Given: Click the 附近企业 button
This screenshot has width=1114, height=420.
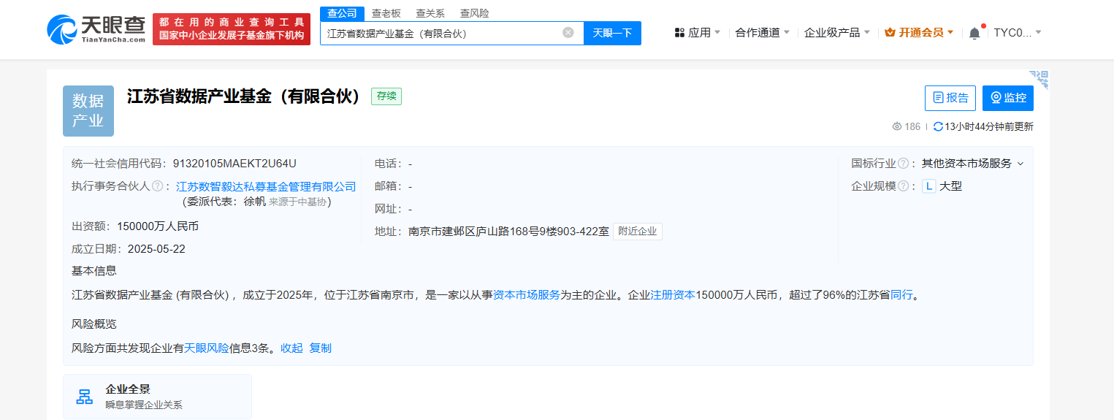Looking at the screenshot, I should (x=638, y=232).
